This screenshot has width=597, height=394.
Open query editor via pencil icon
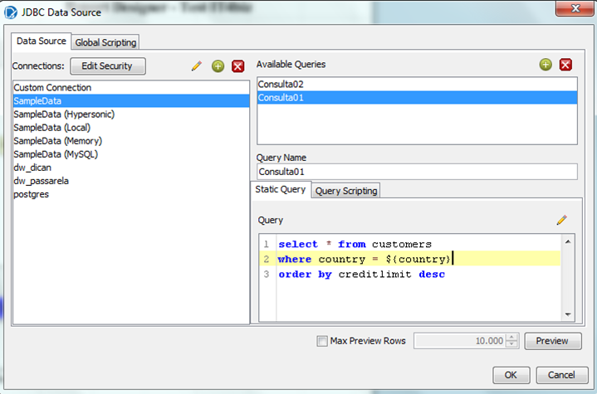[562, 220]
